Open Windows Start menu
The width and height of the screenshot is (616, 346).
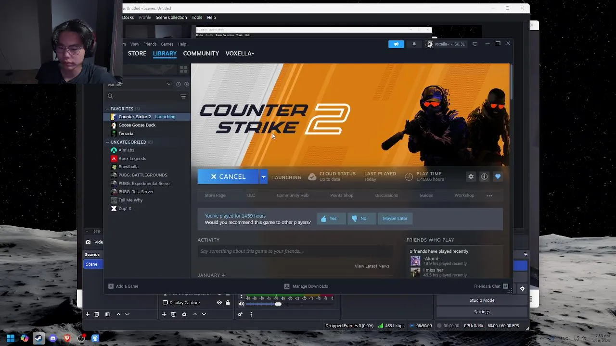tap(10, 338)
